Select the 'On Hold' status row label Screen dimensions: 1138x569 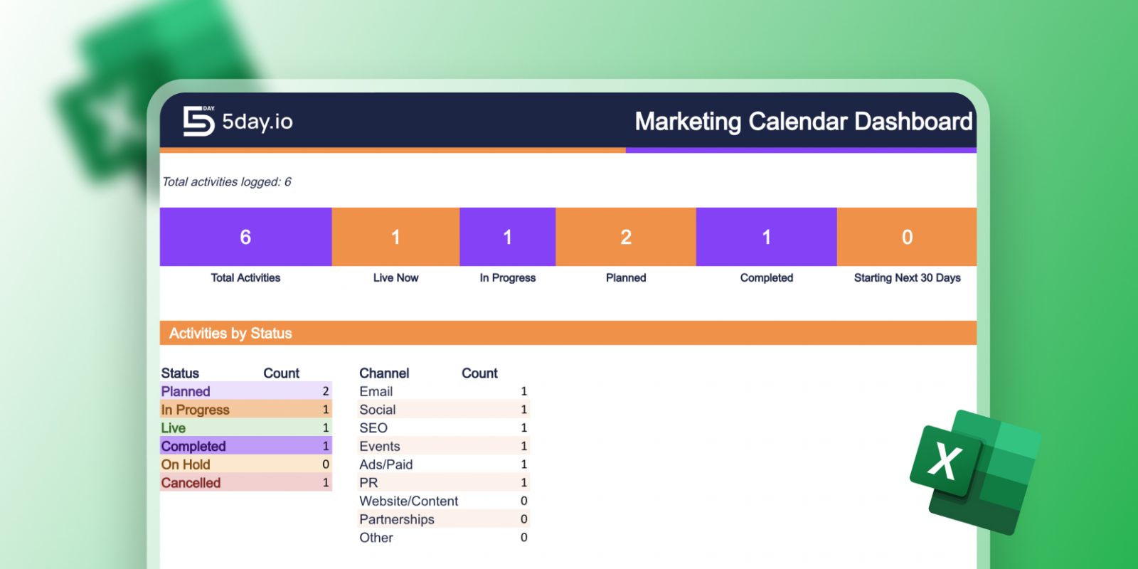coord(186,465)
